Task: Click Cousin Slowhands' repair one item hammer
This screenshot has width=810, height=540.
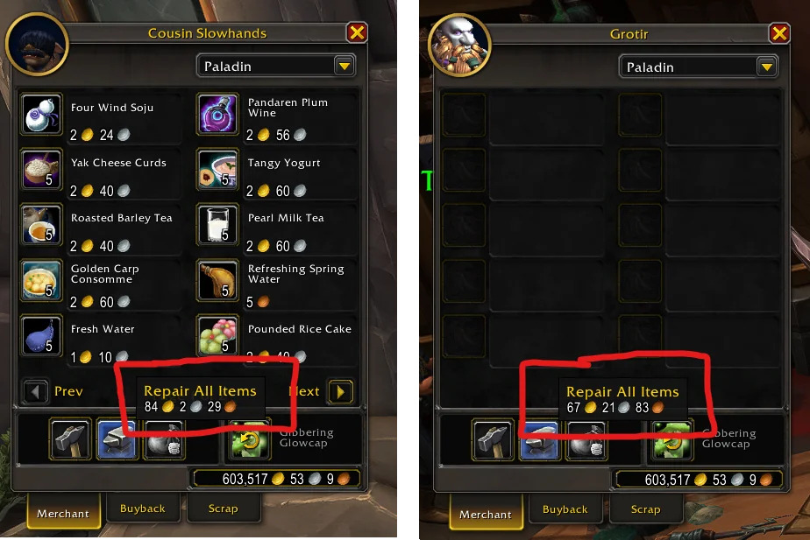Action: coord(71,439)
